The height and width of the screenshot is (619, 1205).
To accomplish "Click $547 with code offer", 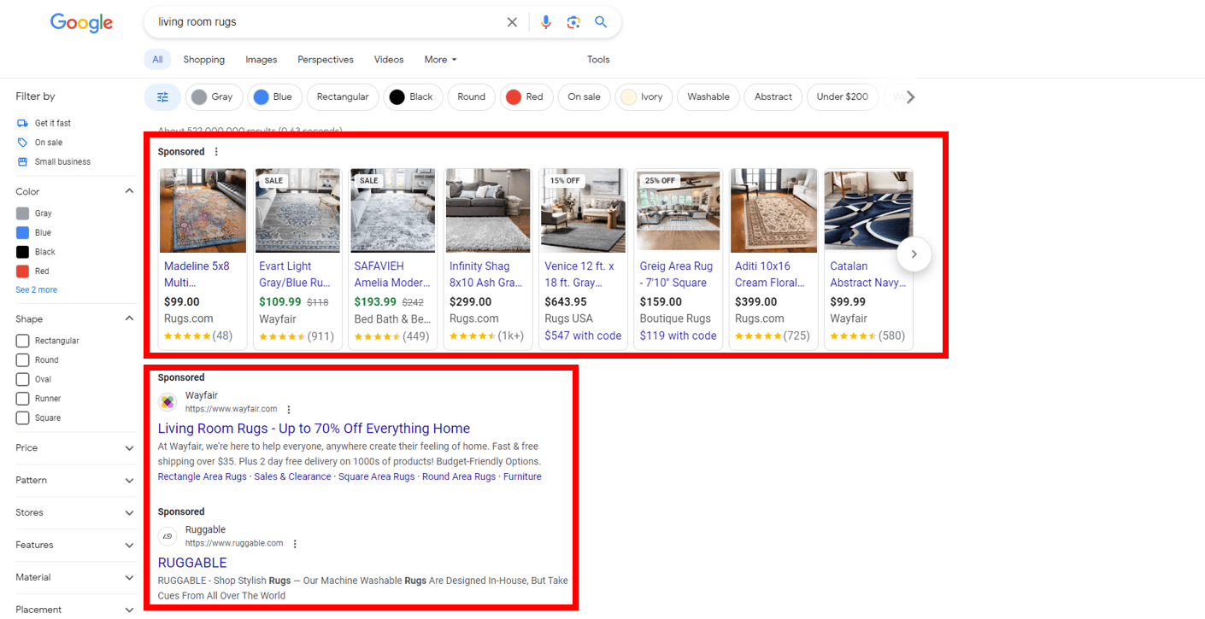I will (583, 336).
